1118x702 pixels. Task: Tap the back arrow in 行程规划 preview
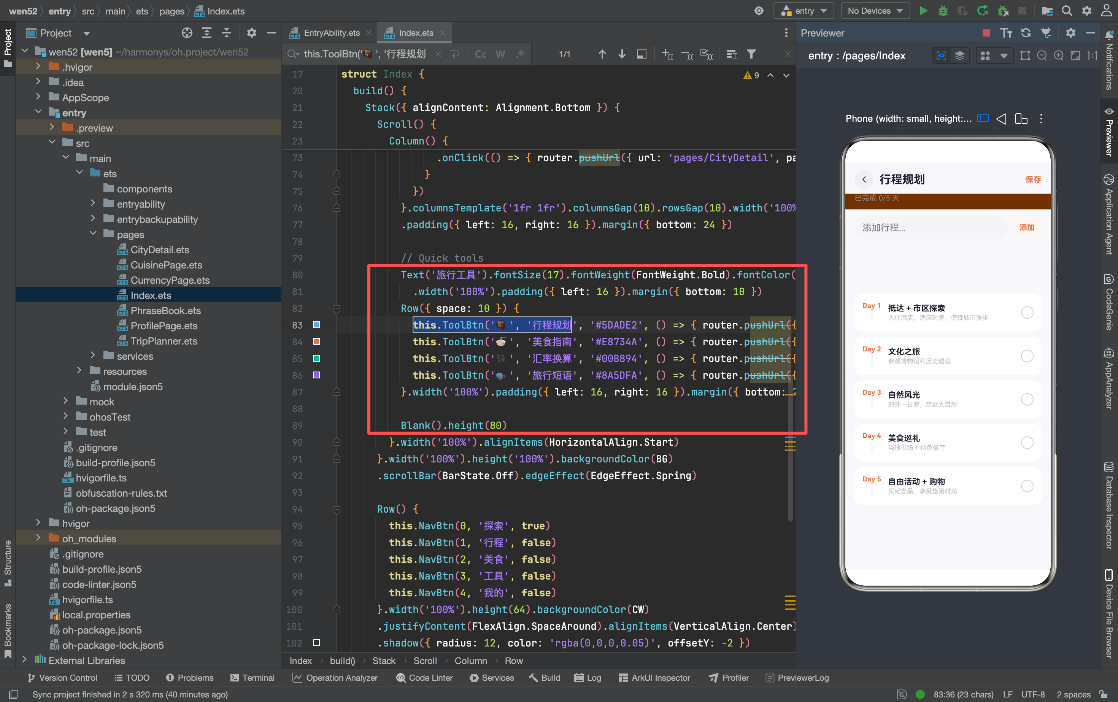point(864,179)
